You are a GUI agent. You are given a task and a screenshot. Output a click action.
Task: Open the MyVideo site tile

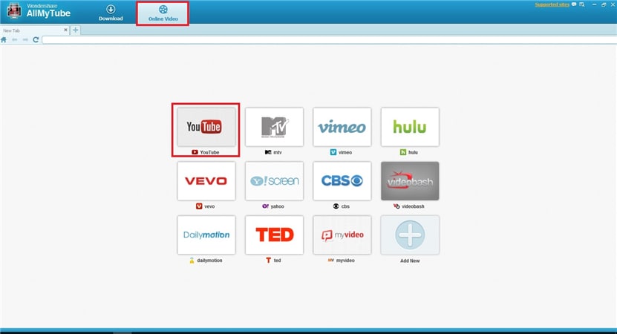[342, 235]
